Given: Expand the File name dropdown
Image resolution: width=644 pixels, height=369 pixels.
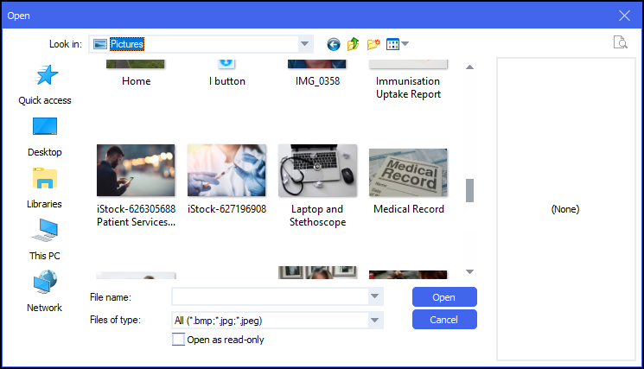Looking at the screenshot, I should (x=375, y=296).
